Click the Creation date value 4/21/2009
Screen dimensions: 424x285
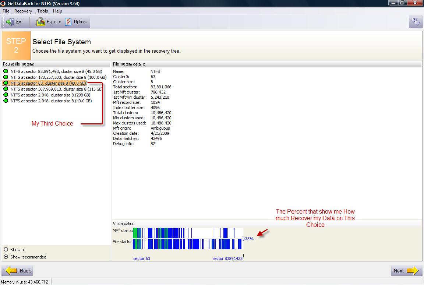coord(160,133)
